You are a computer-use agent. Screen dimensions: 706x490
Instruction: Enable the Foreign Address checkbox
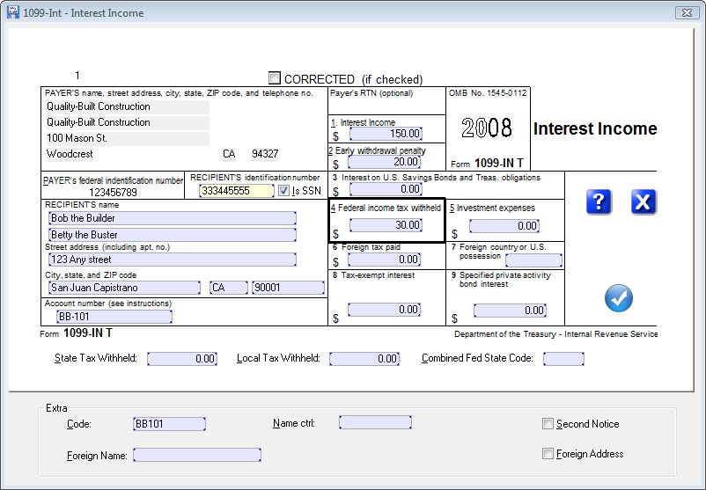pyautogui.click(x=548, y=454)
